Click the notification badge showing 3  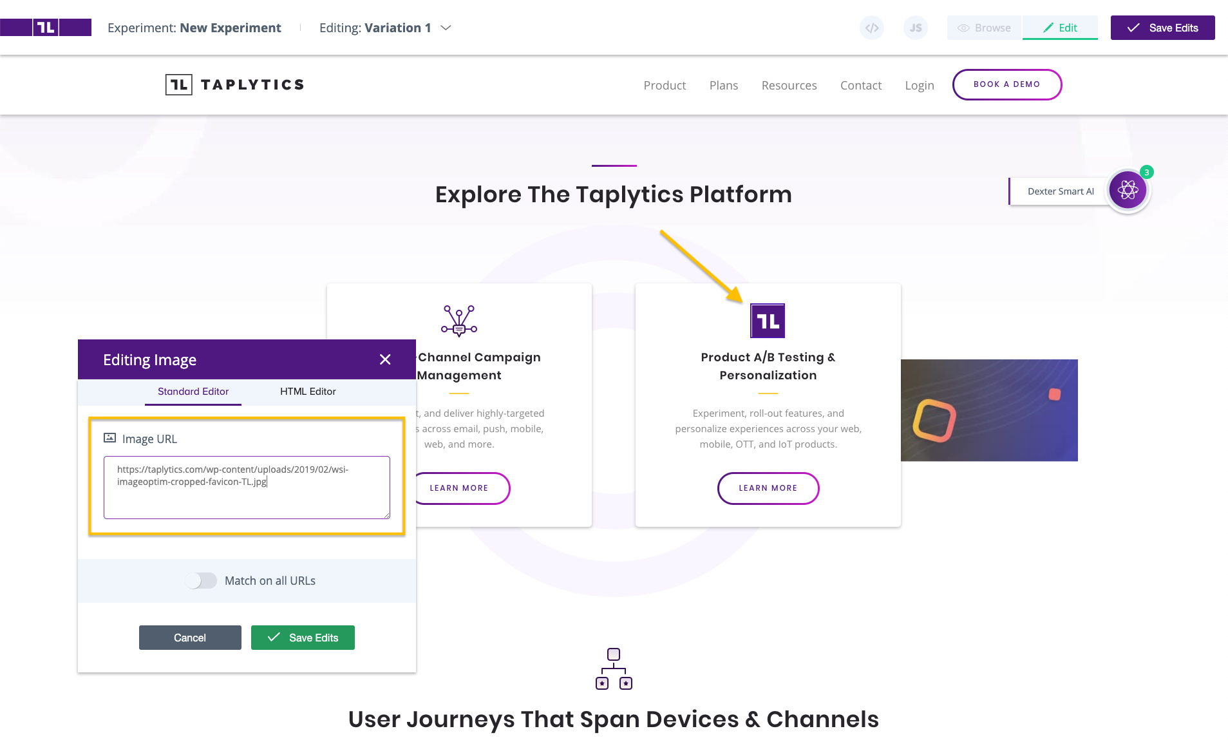click(x=1146, y=172)
